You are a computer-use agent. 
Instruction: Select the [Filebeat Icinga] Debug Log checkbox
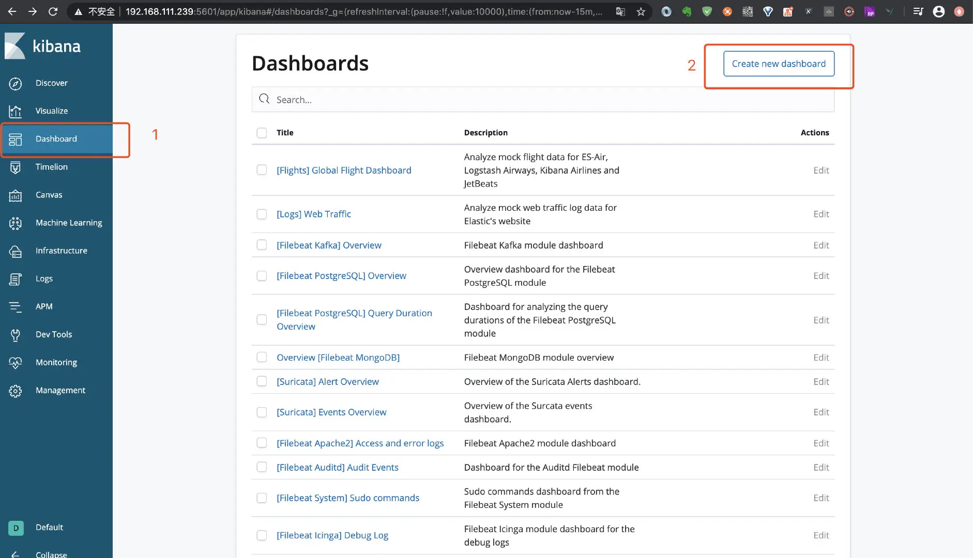coord(262,535)
